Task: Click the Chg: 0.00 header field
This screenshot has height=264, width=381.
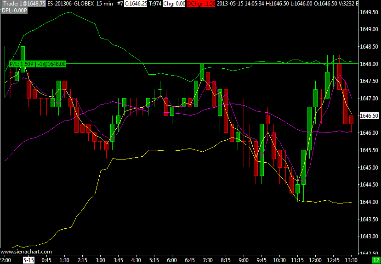Action: click(x=174, y=4)
